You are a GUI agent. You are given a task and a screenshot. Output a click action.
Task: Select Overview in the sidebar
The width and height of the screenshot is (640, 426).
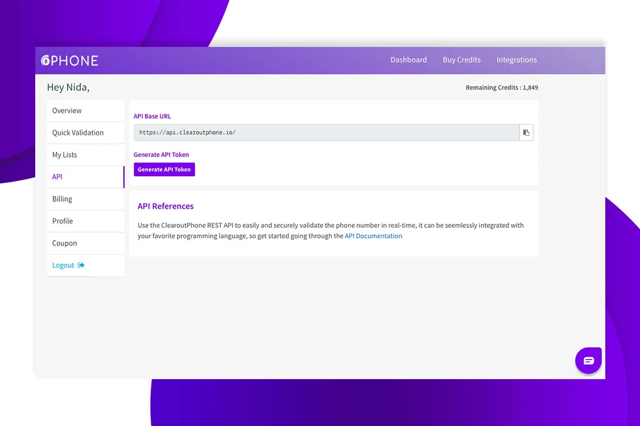pyautogui.click(x=85, y=111)
